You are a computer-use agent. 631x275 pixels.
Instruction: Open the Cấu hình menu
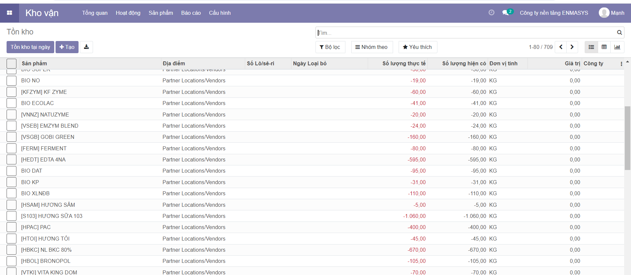tap(220, 13)
